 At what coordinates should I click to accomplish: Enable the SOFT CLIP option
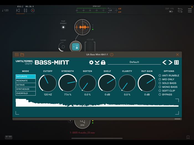click(167, 91)
